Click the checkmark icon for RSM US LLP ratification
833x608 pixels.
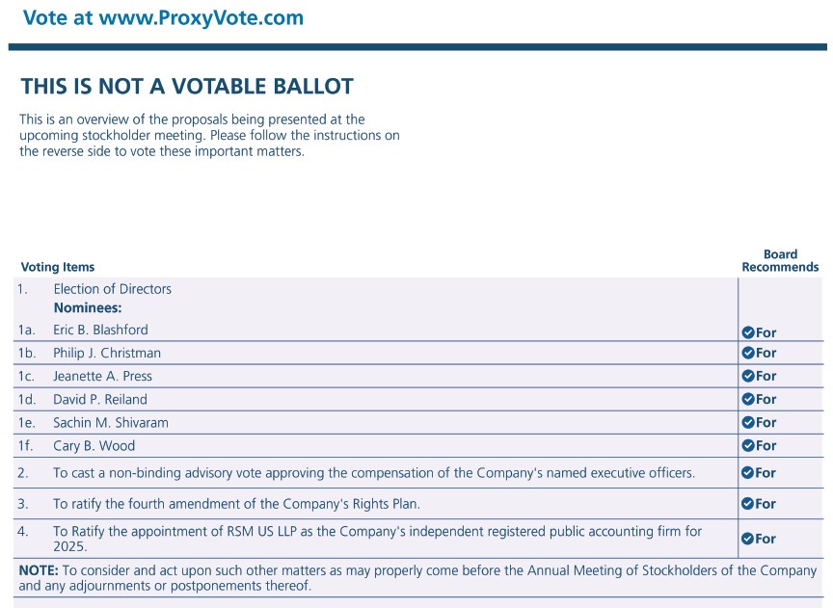pos(747,539)
